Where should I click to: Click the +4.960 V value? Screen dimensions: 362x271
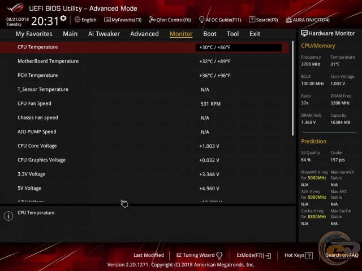point(209,189)
